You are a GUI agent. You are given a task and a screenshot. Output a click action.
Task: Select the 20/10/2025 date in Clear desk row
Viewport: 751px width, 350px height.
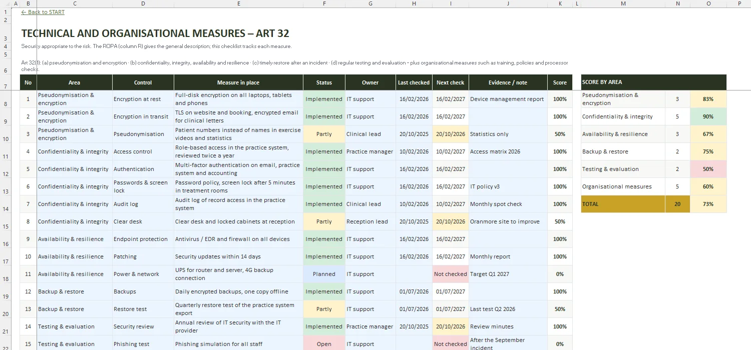(x=414, y=221)
